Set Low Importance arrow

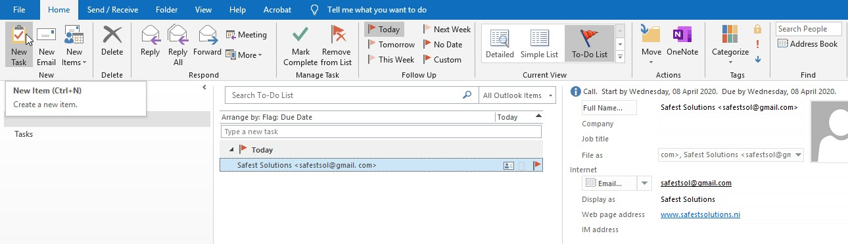point(758,59)
